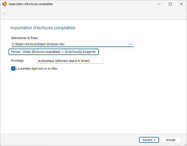Click the blue page heading text
The height and width of the screenshot is (146, 187).
pyautogui.click(x=43, y=28)
